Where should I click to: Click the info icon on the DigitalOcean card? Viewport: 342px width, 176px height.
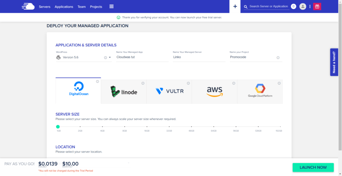click(98, 82)
